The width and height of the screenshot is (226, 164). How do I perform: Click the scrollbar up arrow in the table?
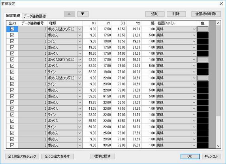[x=218, y=23]
